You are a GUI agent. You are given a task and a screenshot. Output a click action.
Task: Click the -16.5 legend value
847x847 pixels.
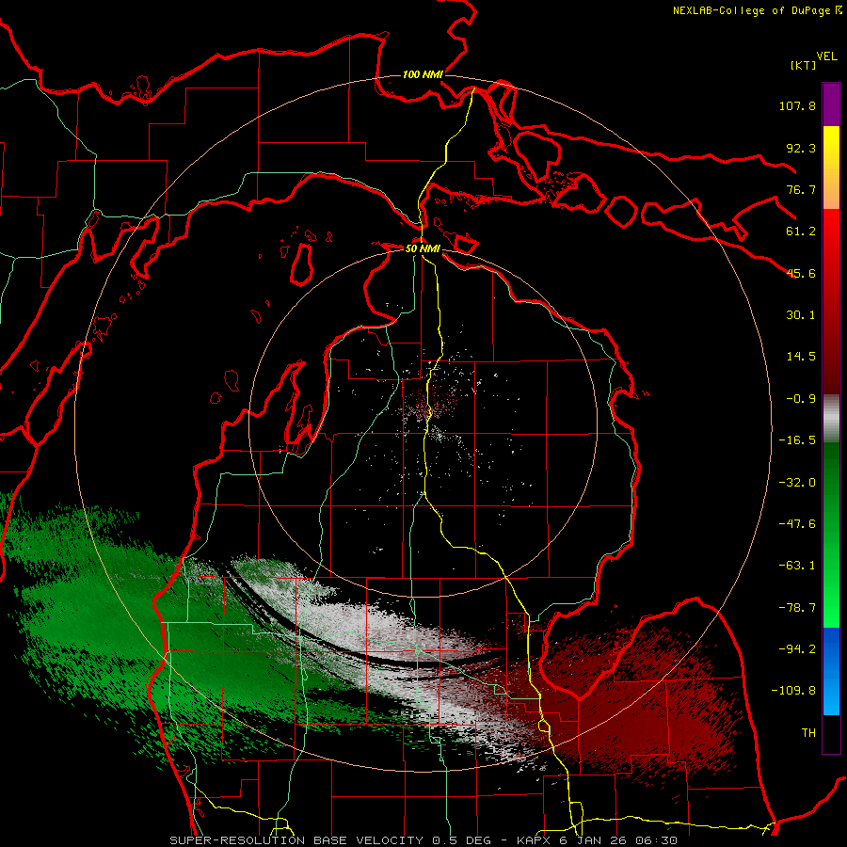click(x=797, y=440)
